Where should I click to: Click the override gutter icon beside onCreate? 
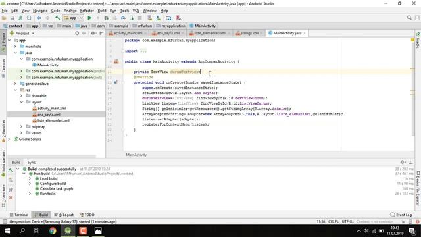[116, 82]
